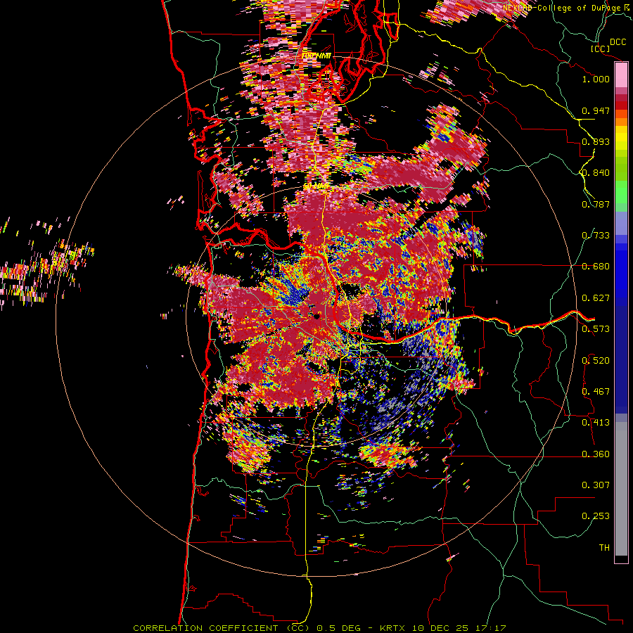Click the CORRELATION COEFFICIENT (CC) caption text
This screenshot has width=633, height=633.
click(x=222, y=628)
